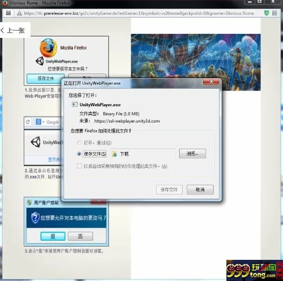Click the site identity icon left of URL
283x281 pixels.
(8, 13)
